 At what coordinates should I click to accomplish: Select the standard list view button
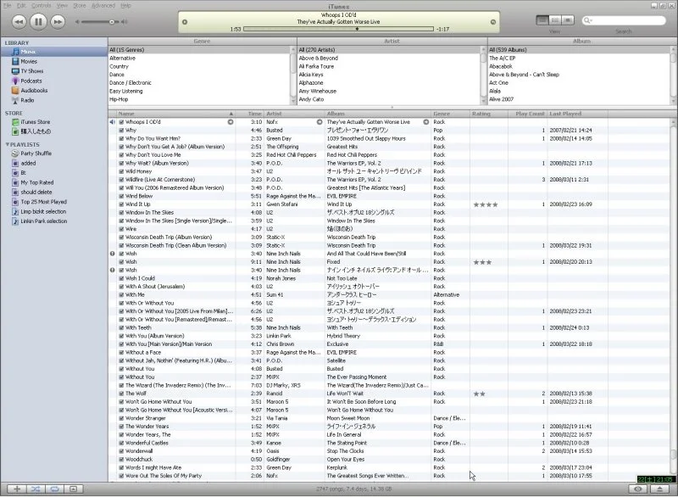coord(542,20)
